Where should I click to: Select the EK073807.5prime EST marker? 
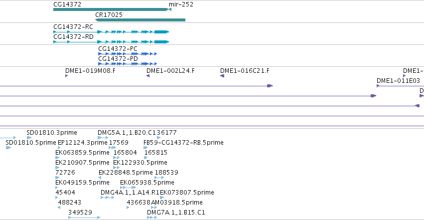point(162,198)
